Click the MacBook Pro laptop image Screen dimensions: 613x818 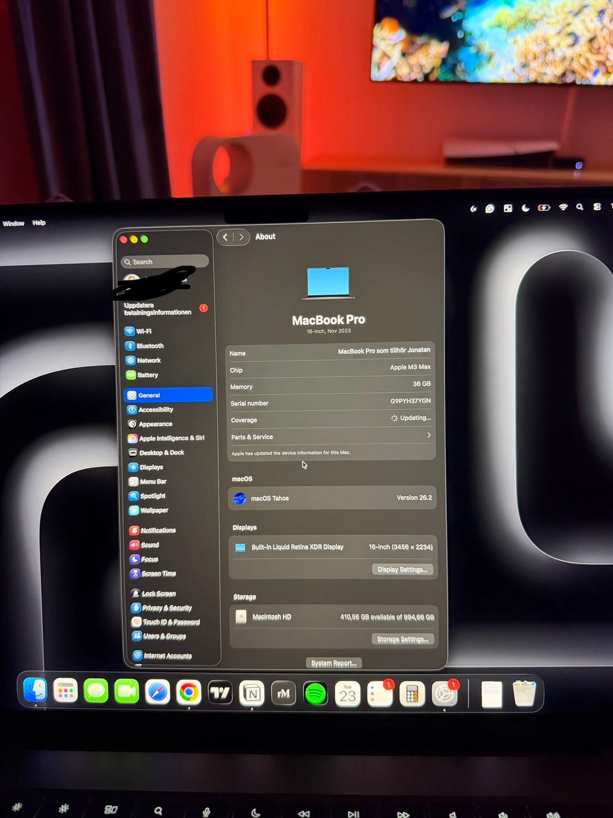tap(328, 283)
